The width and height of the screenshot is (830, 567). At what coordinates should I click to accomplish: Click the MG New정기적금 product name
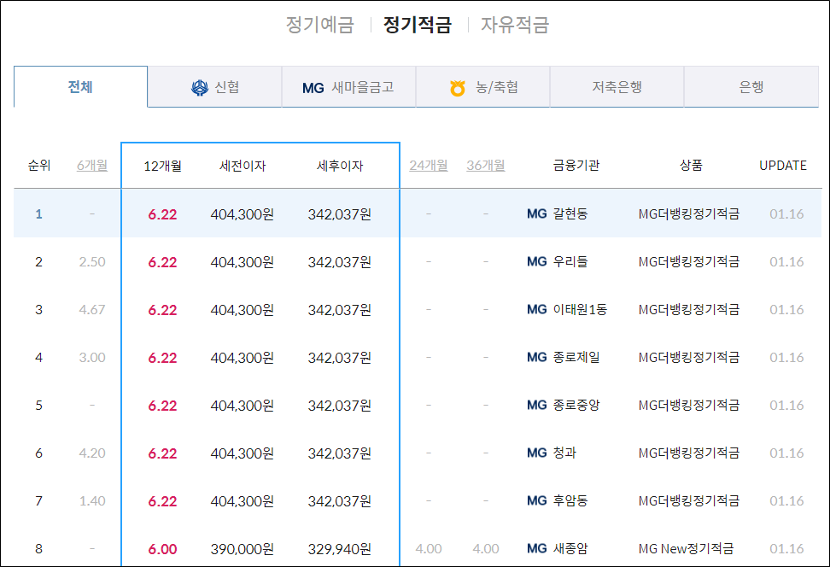click(686, 548)
